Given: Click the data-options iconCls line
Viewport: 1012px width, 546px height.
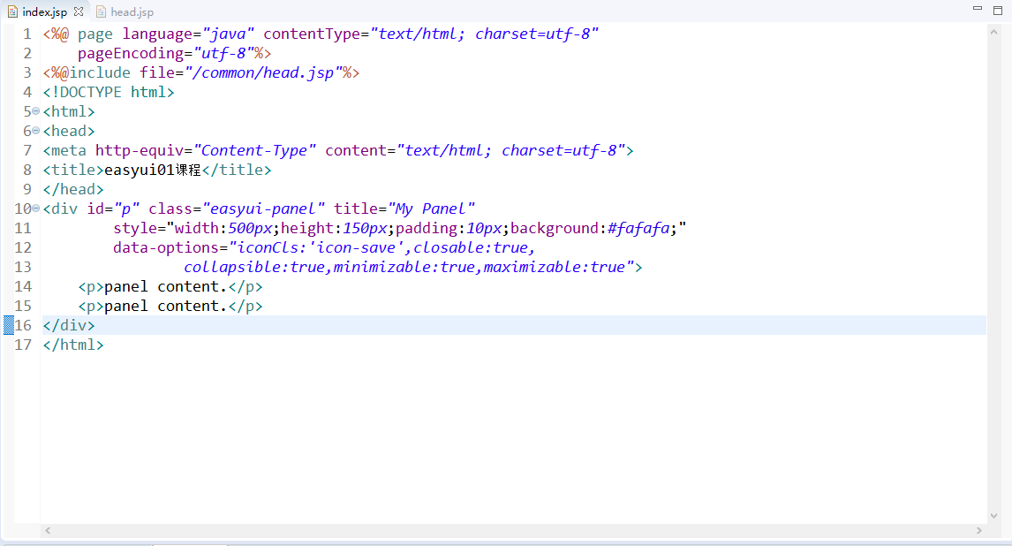Looking at the screenshot, I should coord(324,247).
